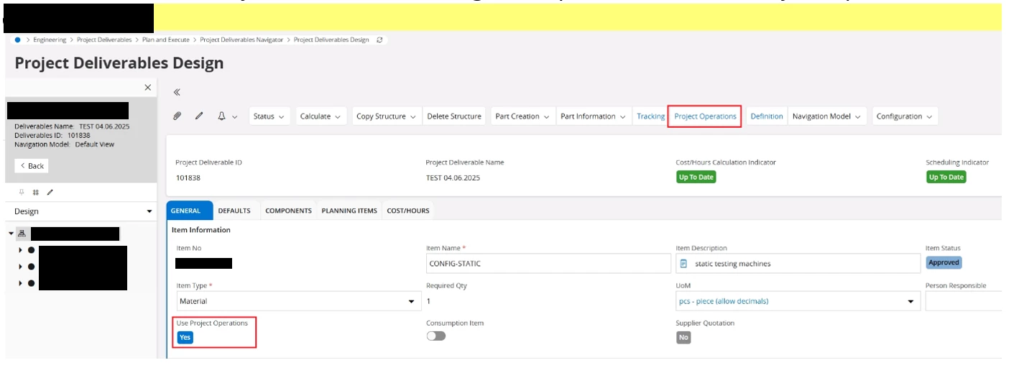Screen dimensions: 1019x378
Task: Click the Required Qty value 1
Action: tap(428, 301)
